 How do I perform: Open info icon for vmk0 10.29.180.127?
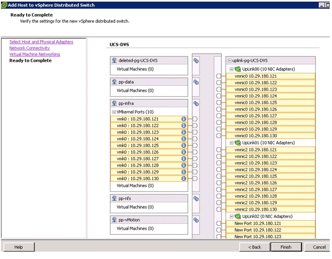(184, 159)
